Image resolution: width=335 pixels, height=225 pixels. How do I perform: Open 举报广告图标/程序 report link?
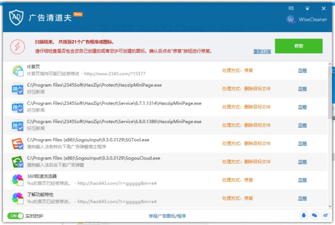pos(167,216)
